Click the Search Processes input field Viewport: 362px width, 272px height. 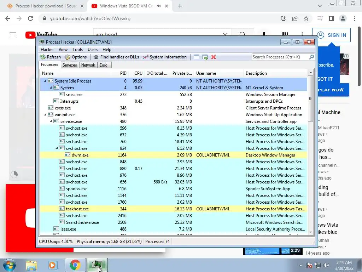tap(280, 57)
